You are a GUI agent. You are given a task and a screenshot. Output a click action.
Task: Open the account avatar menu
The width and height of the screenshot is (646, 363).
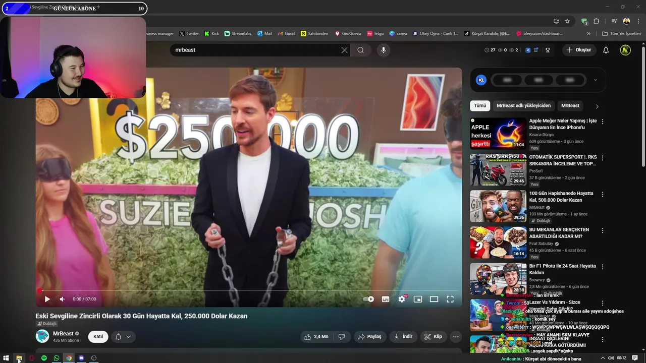625,50
